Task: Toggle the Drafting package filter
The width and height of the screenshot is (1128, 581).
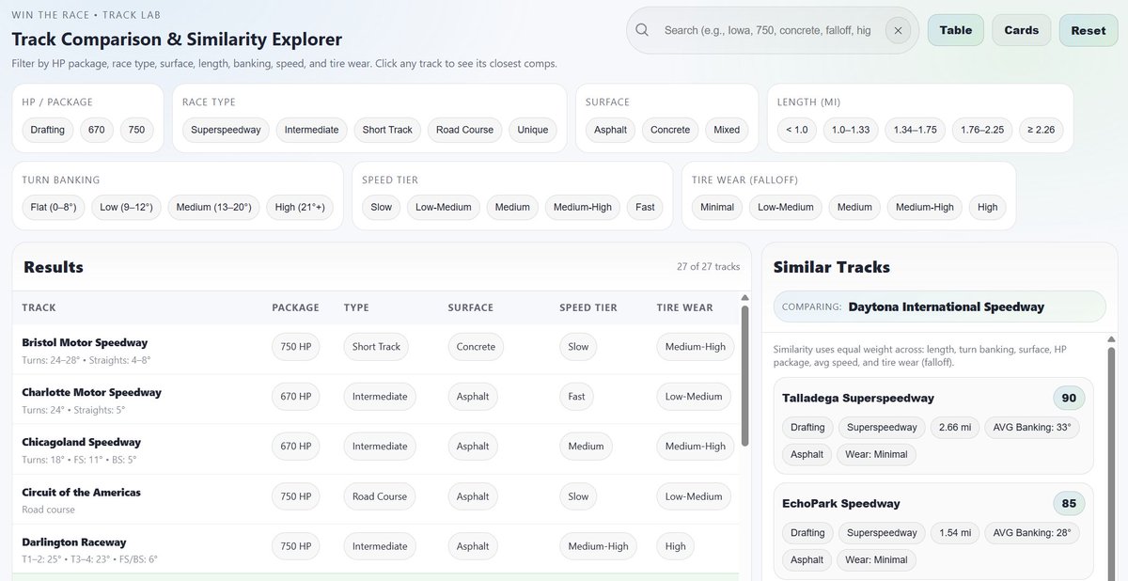Action: [48, 130]
